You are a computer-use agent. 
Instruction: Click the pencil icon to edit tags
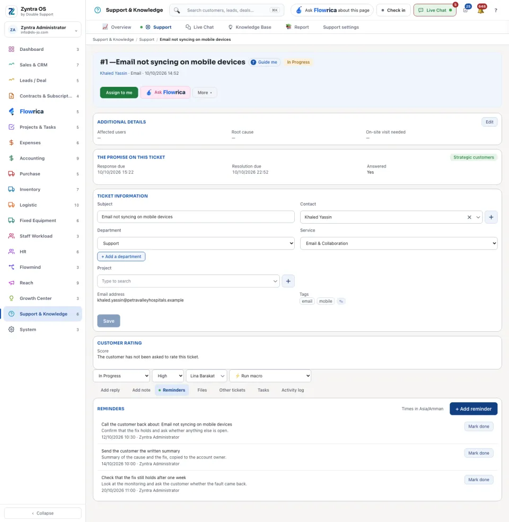(x=341, y=302)
